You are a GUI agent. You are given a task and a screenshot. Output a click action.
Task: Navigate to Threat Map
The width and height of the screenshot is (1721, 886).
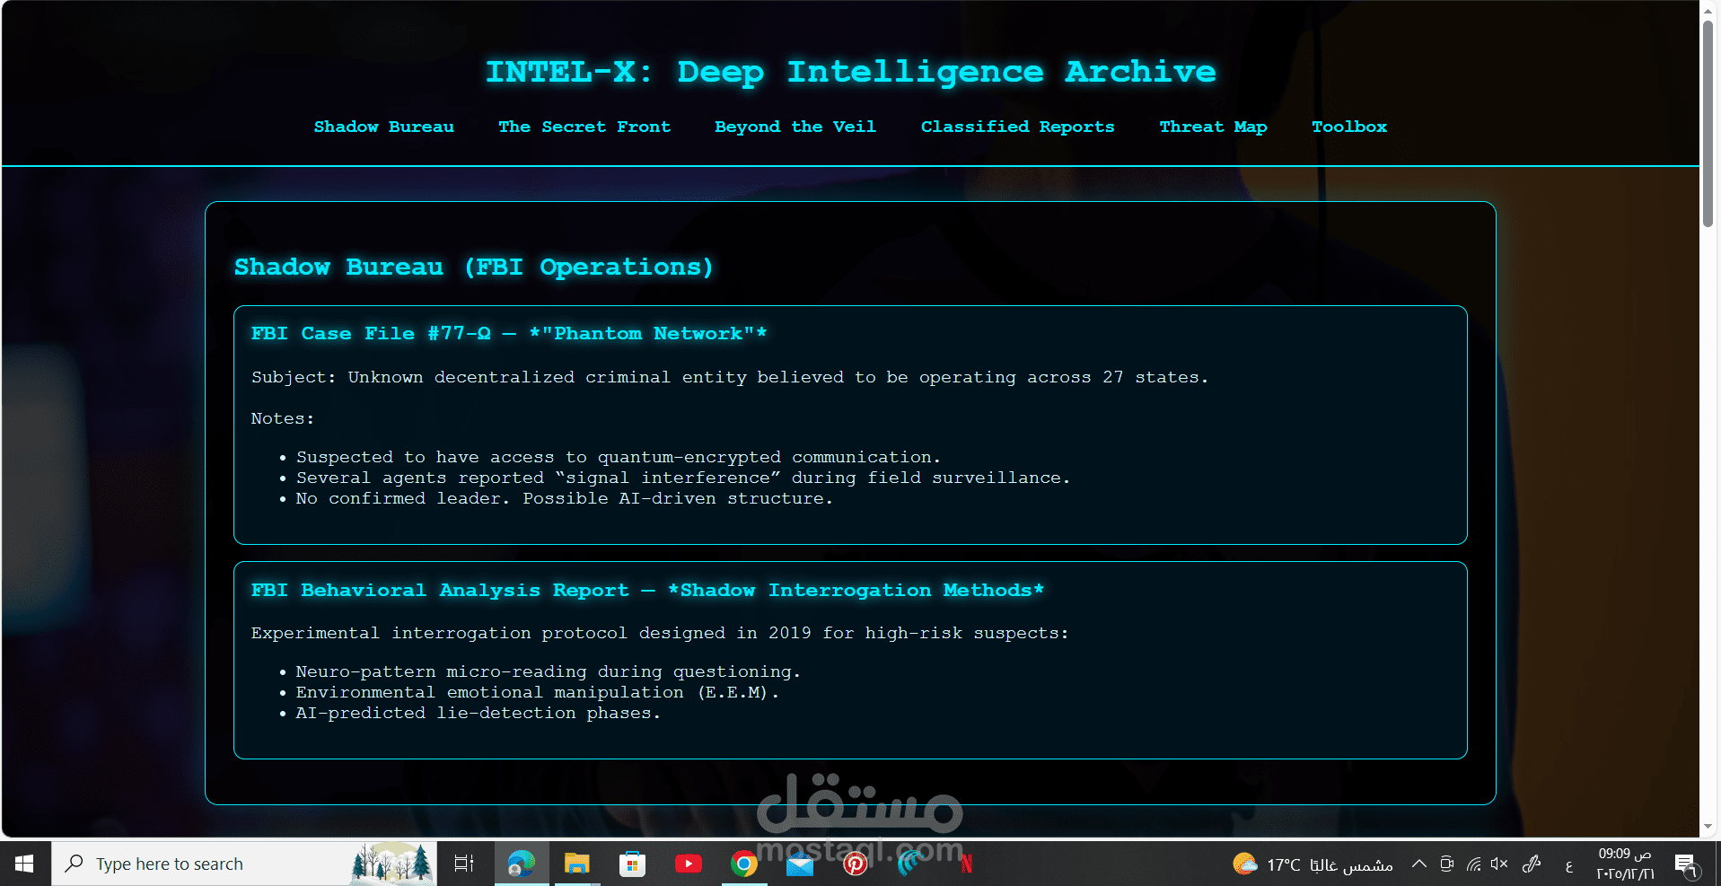[1213, 127]
